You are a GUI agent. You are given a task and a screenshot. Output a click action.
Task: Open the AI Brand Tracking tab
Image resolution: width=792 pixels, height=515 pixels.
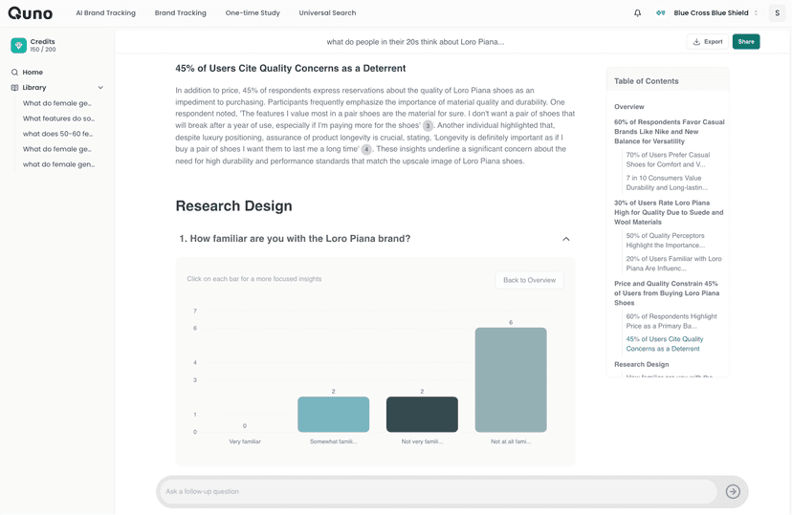coord(105,13)
